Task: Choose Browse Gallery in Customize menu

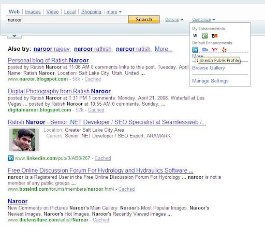Action: (x=209, y=68)
